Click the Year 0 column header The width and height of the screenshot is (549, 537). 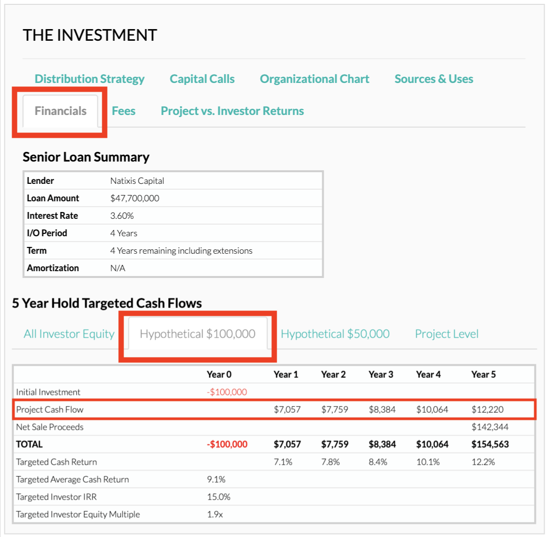tap(219, 374)
